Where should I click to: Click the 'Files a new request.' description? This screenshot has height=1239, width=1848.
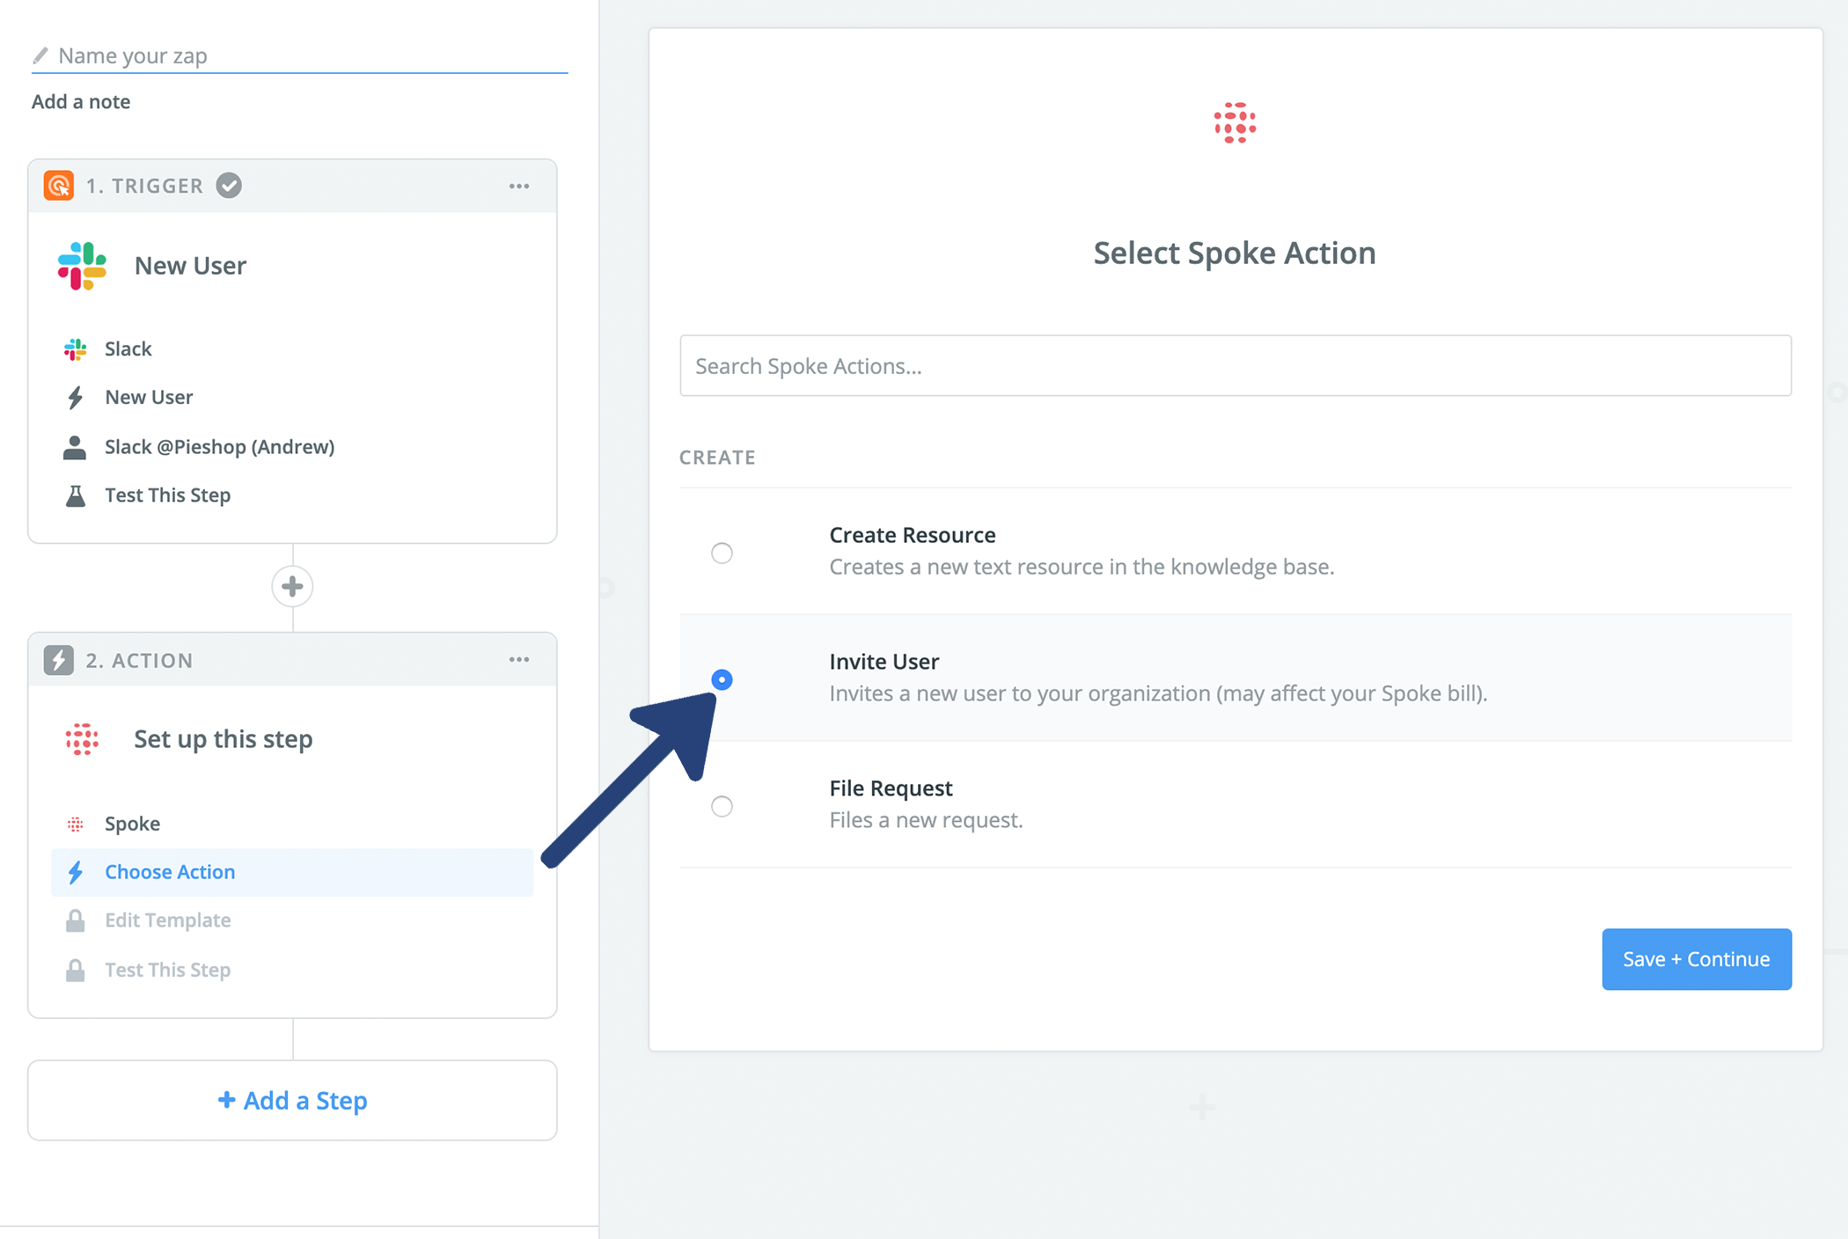[926, 820]
